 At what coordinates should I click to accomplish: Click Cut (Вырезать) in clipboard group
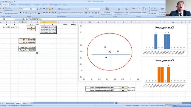coord(7,8)
